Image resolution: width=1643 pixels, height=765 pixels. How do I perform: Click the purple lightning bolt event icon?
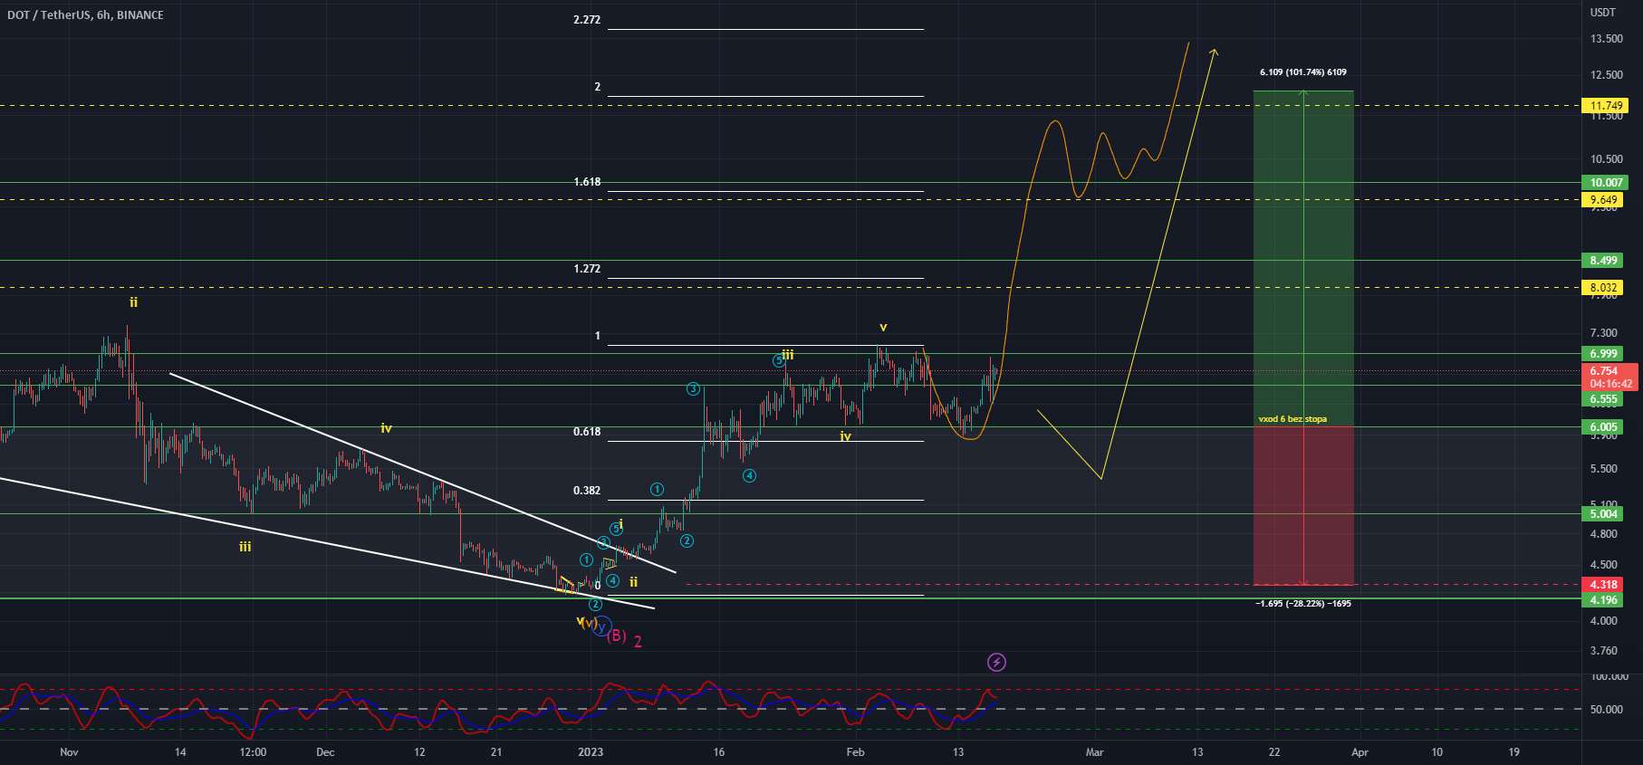click(996, 663)
